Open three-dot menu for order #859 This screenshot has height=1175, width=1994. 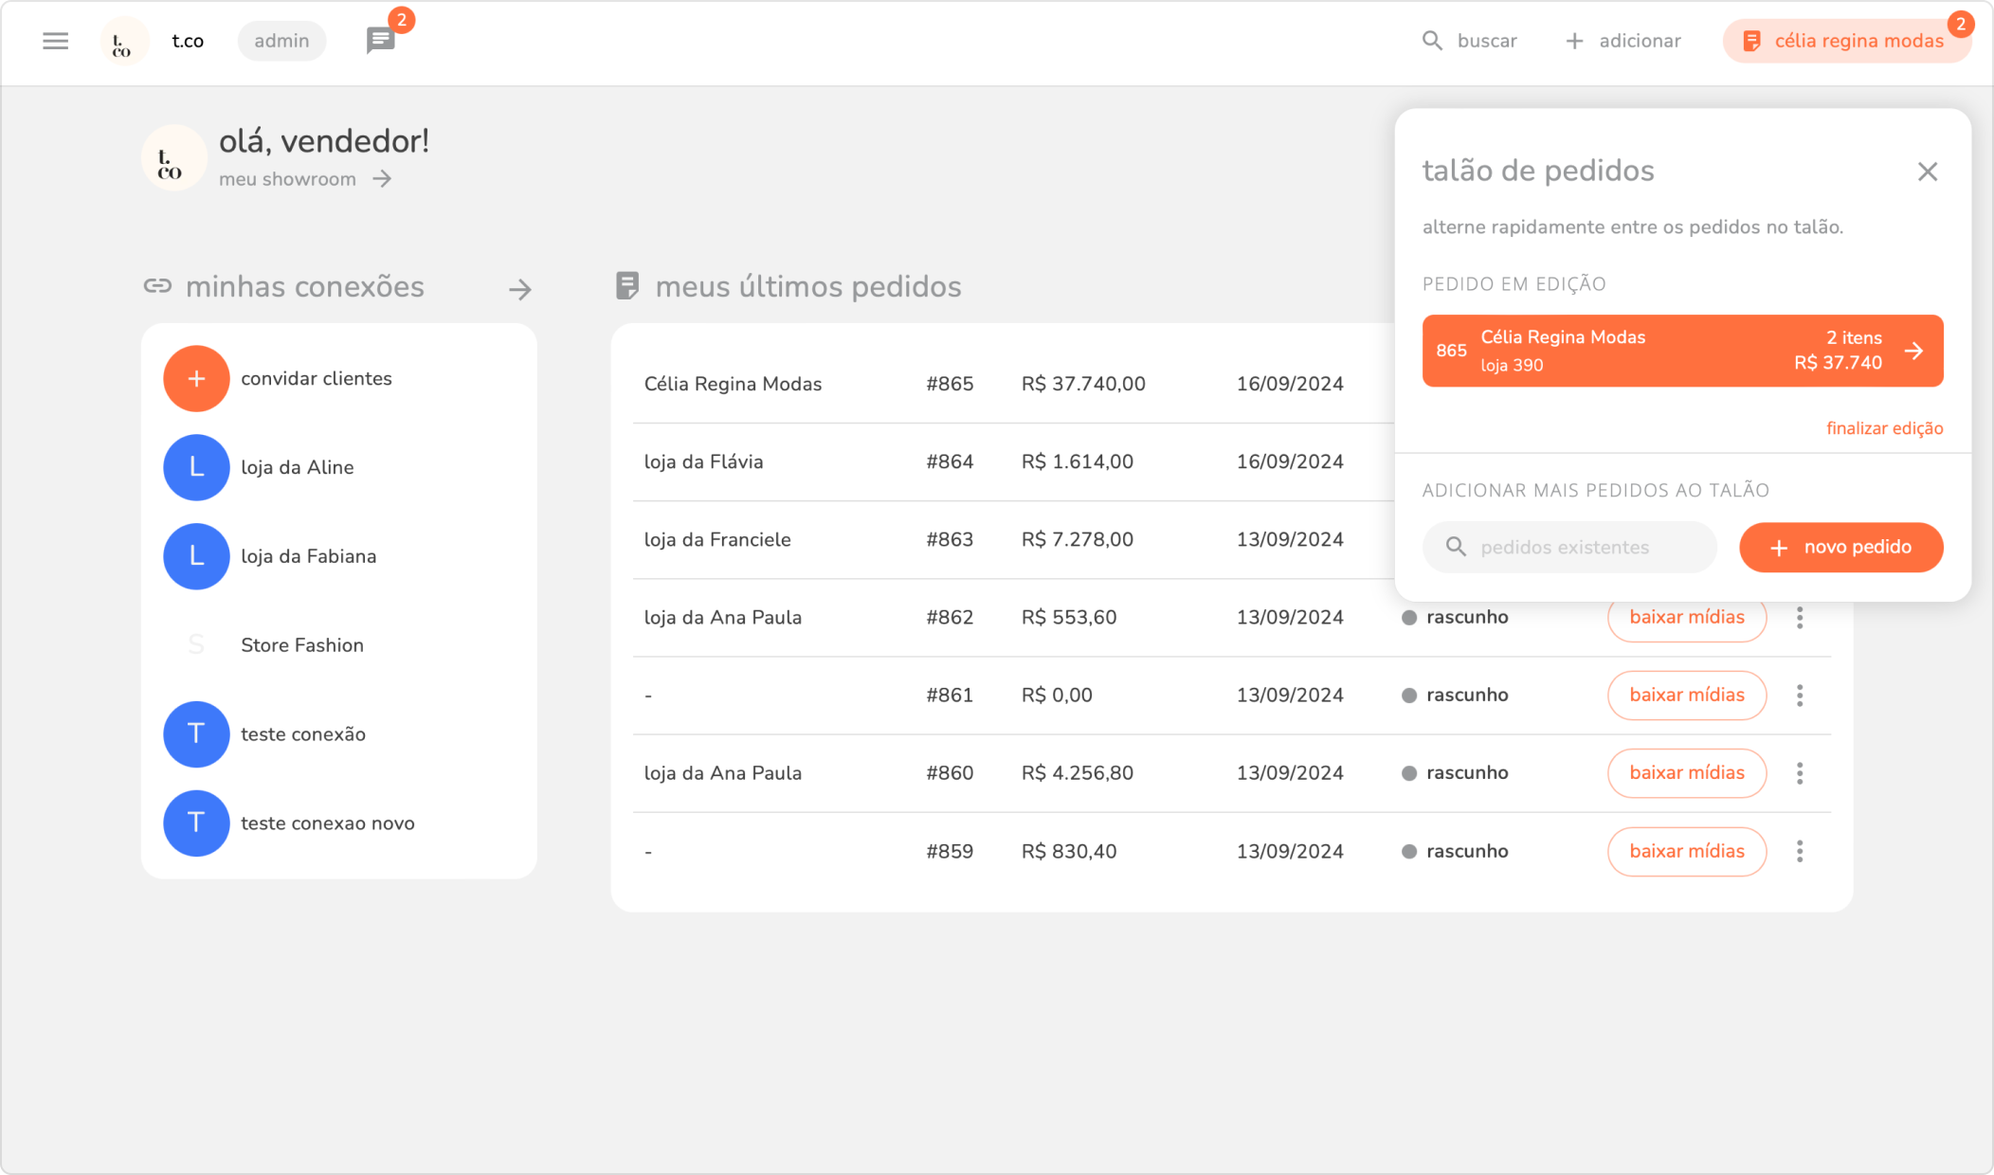pos(1799,851)
